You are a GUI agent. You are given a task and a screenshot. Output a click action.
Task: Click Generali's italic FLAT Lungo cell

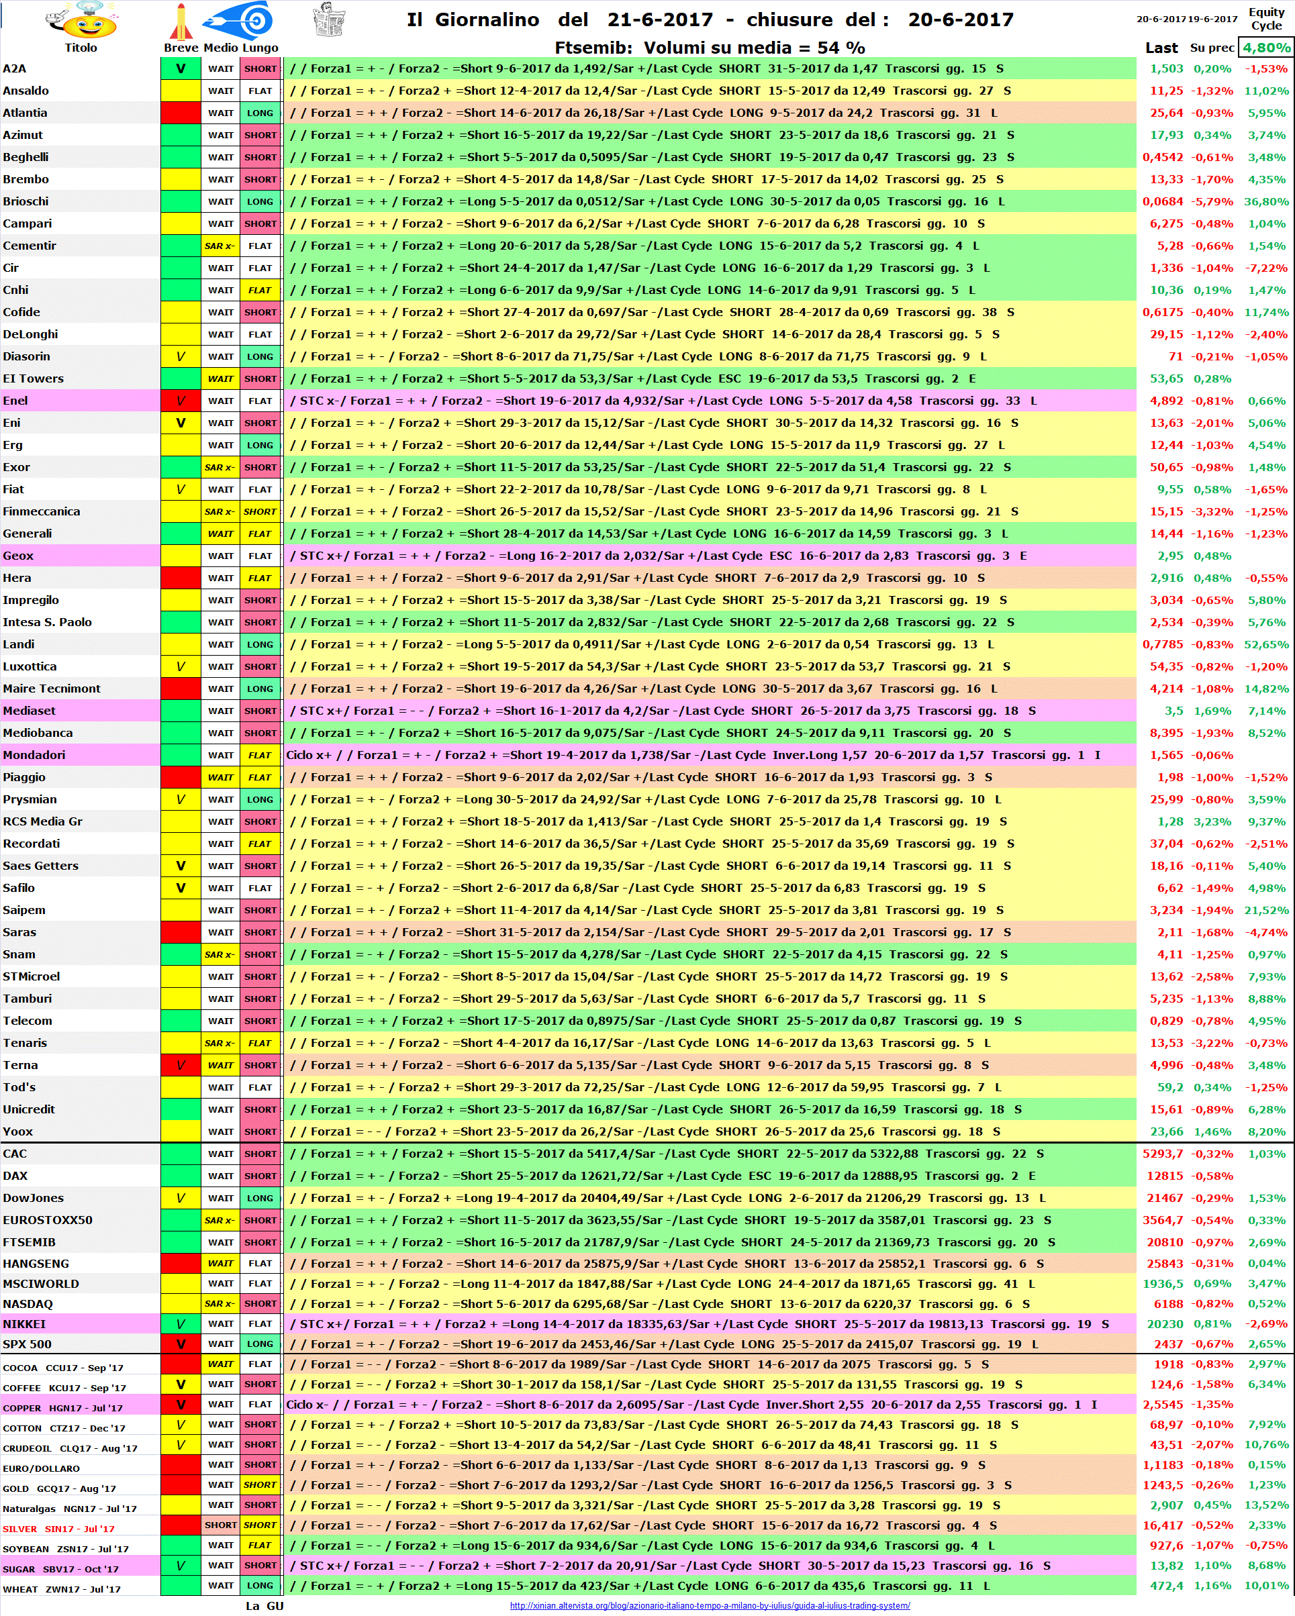click(260, 534)
